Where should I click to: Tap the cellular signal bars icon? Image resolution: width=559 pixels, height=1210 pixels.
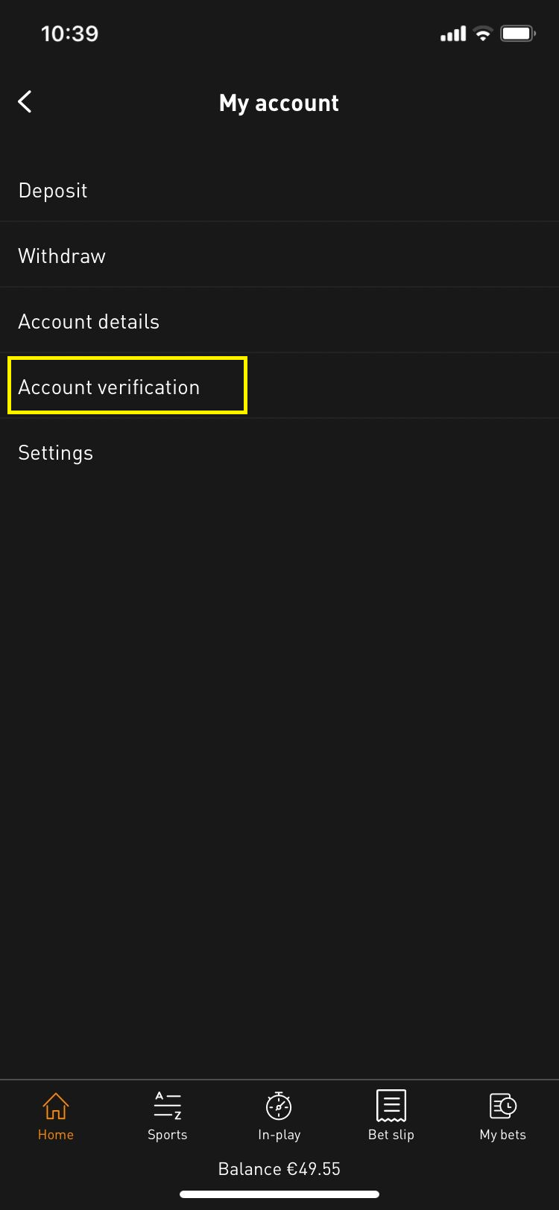(453, 34)
